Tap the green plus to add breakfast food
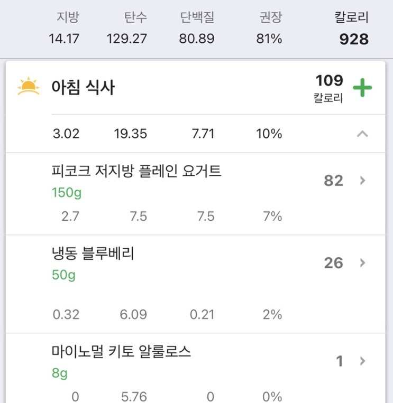The width and height of the screenshot is (393, 403). 362,88
